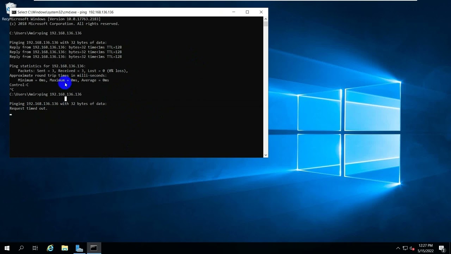Open the Action Center notifications

coord(442,248)
